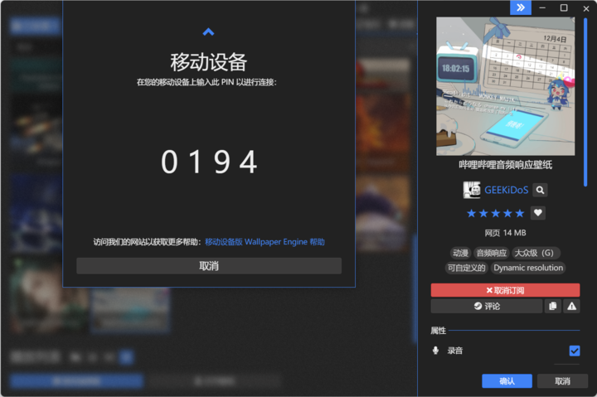The image size is (597, 397).
Task: Click the 网页 14 MB info text
Action: pos(505,233)
